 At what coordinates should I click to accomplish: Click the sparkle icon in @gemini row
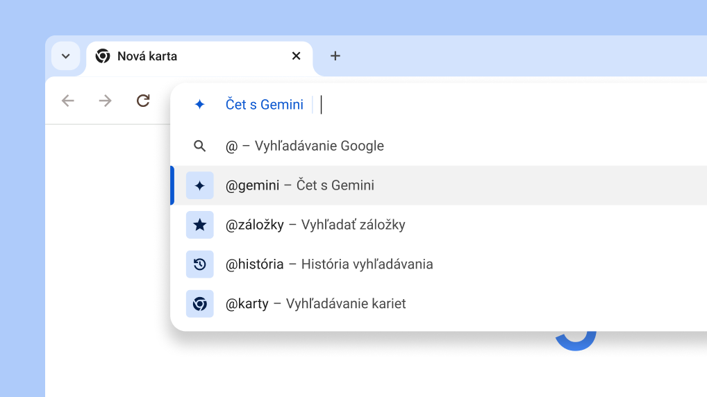click(200, 185)
